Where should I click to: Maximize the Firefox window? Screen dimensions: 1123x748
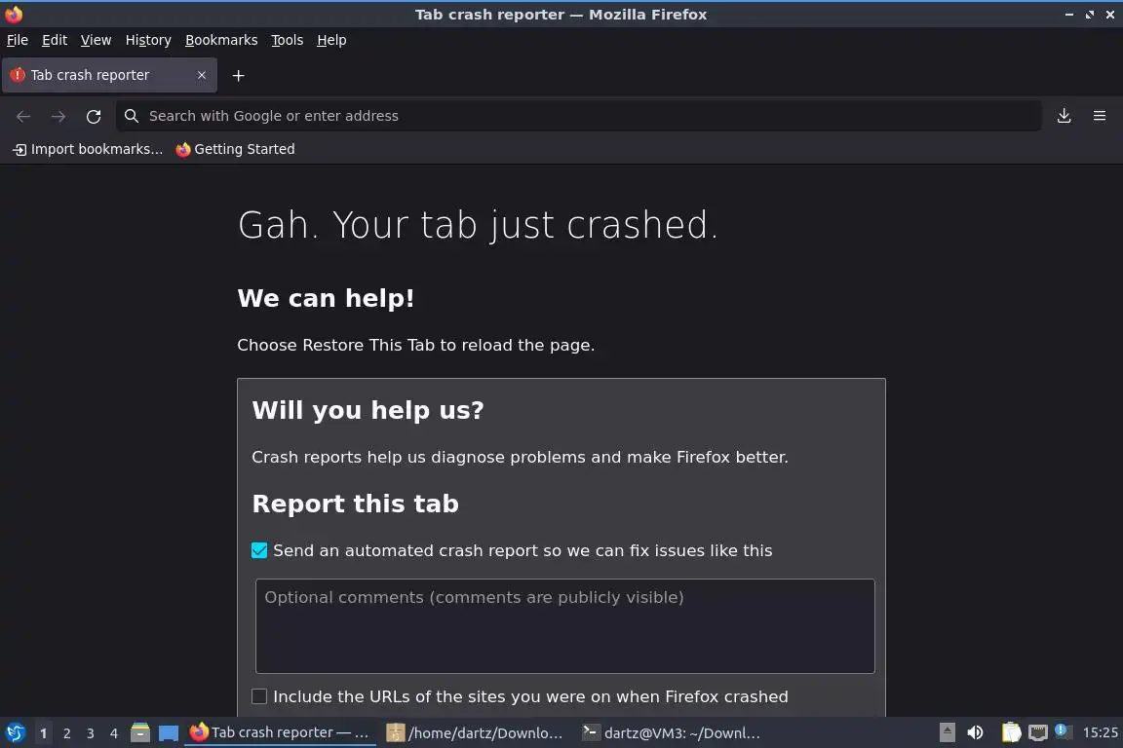1089,15
